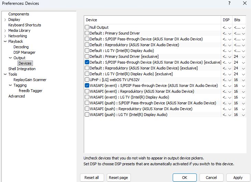
Task: Open the Decoding preferences page
Action: click(21, 47)
